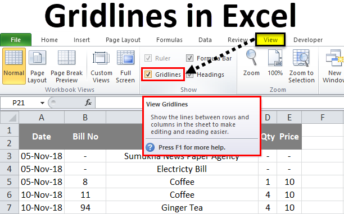Open the Formulas tab
Image resolution: width=344 pixels, height=214 pixels.
tap(169, 40)
